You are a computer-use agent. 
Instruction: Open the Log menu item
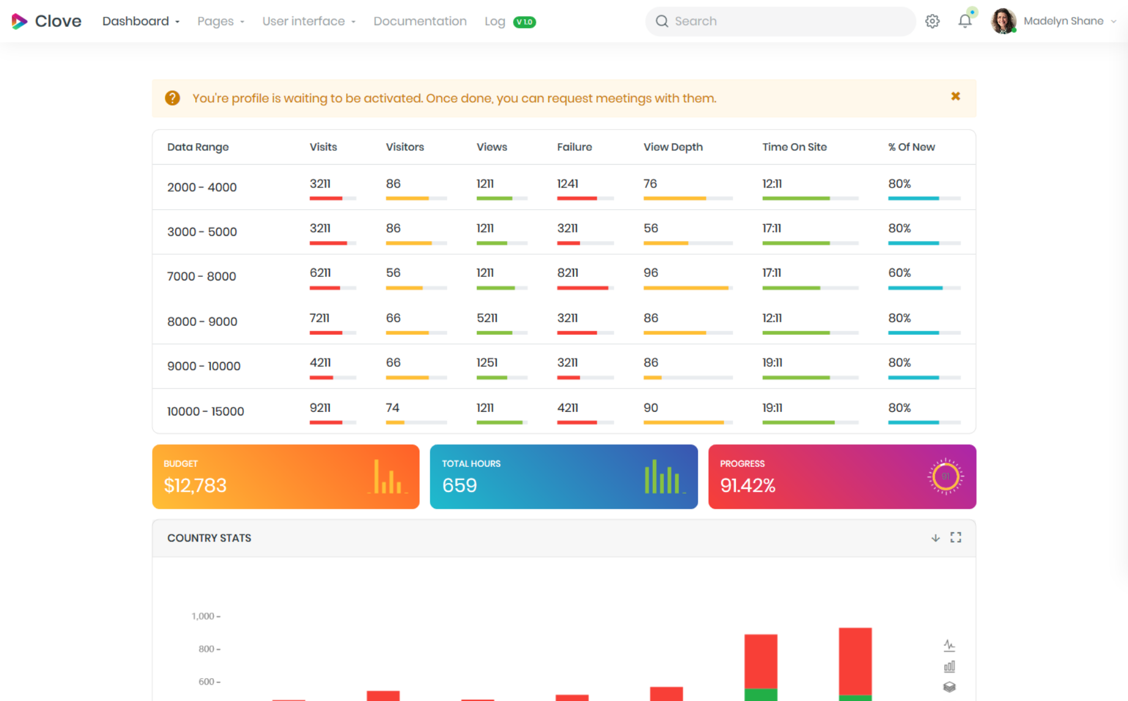pyautogui.click(x=494, y=22)
